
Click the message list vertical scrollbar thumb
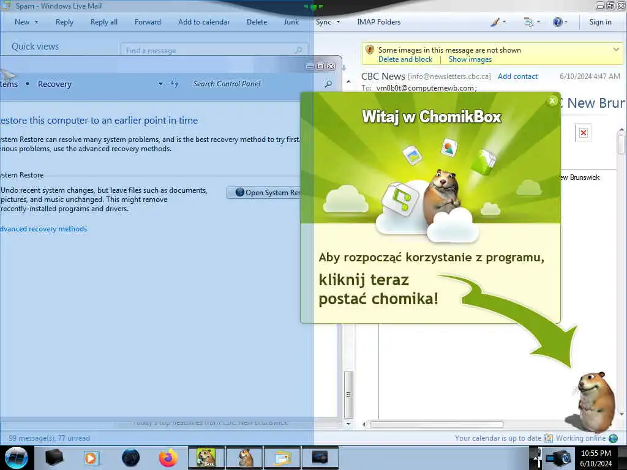(348, 394)
